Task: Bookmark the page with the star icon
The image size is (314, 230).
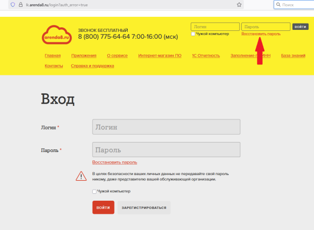Action: (x=239, y=4)
